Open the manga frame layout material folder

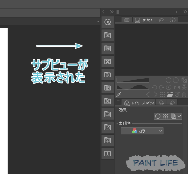pos(108,88)
